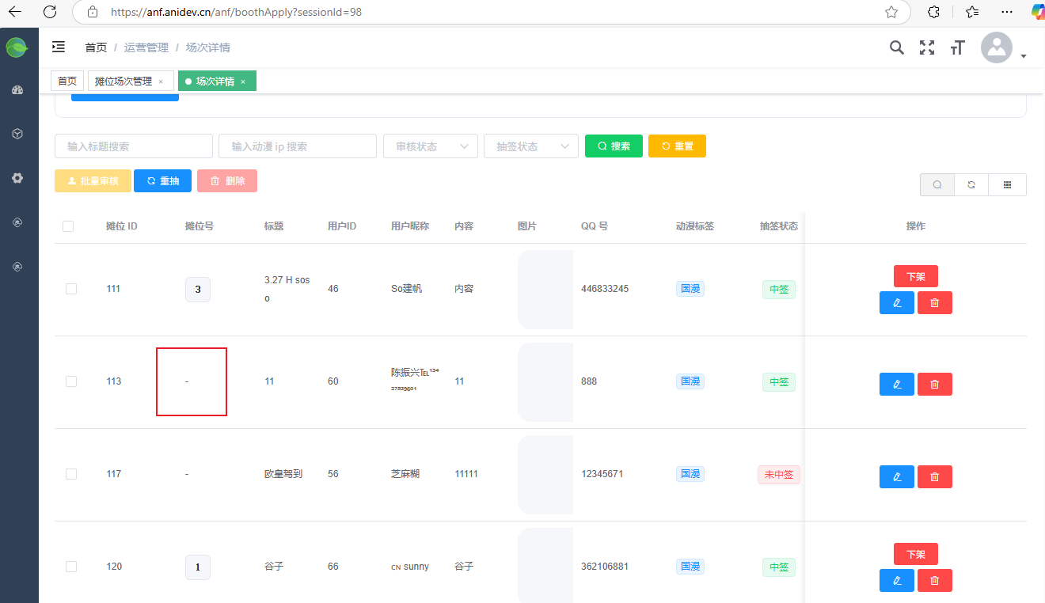This screenshot has height=603, width=1045.
Task: Check the select-all checkbox in table header
Action: [x=68, y=226]
